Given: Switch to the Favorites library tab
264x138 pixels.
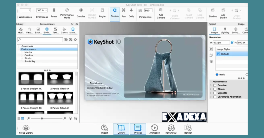Looking at the screenshot, I should click(30, 31).
